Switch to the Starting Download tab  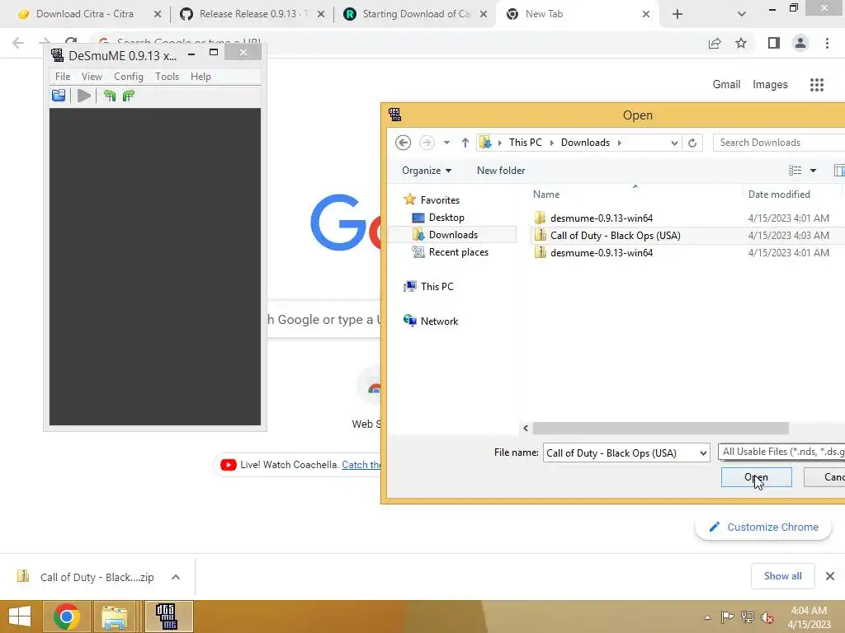(416, 14)
